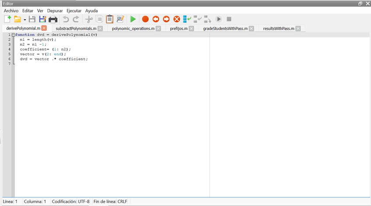Jump to next breakpoint
The height and width of the screenshot is (206, 371).
point(166,19)
